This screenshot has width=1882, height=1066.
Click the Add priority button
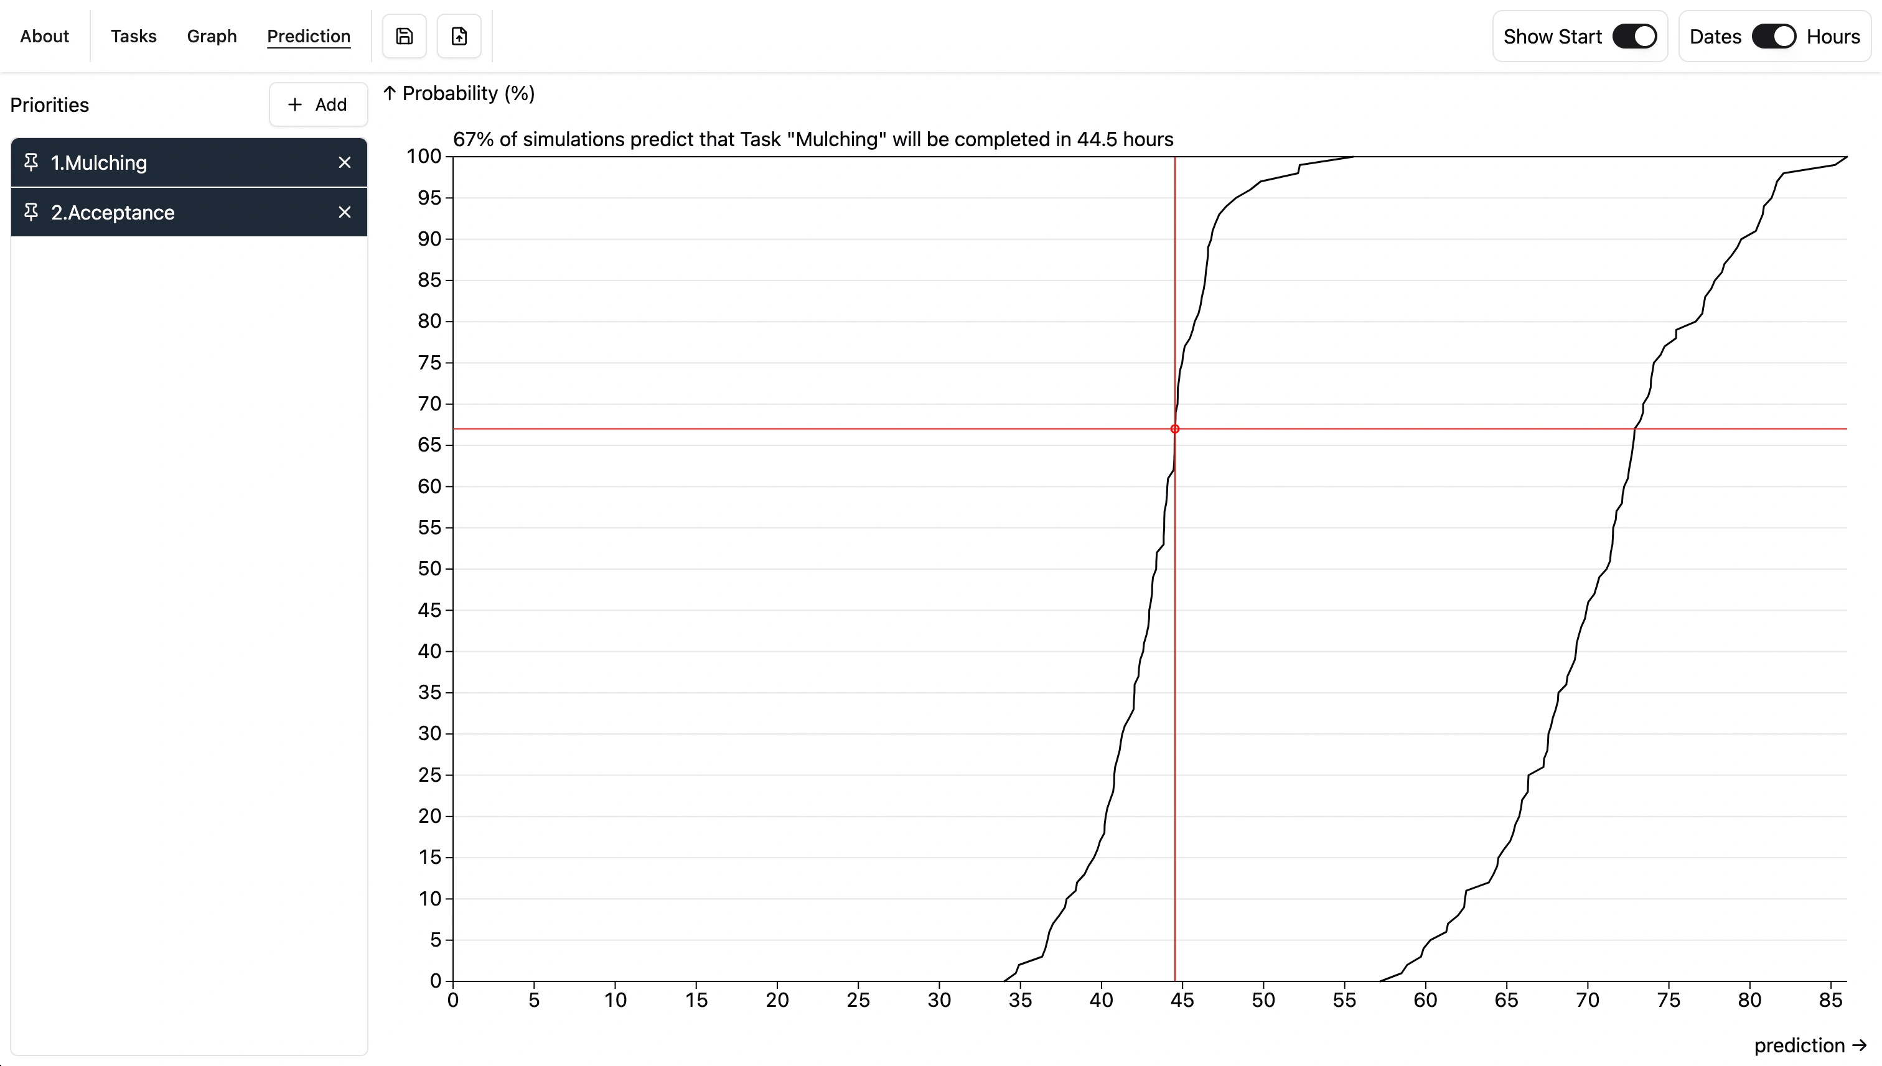pos(318,104)
